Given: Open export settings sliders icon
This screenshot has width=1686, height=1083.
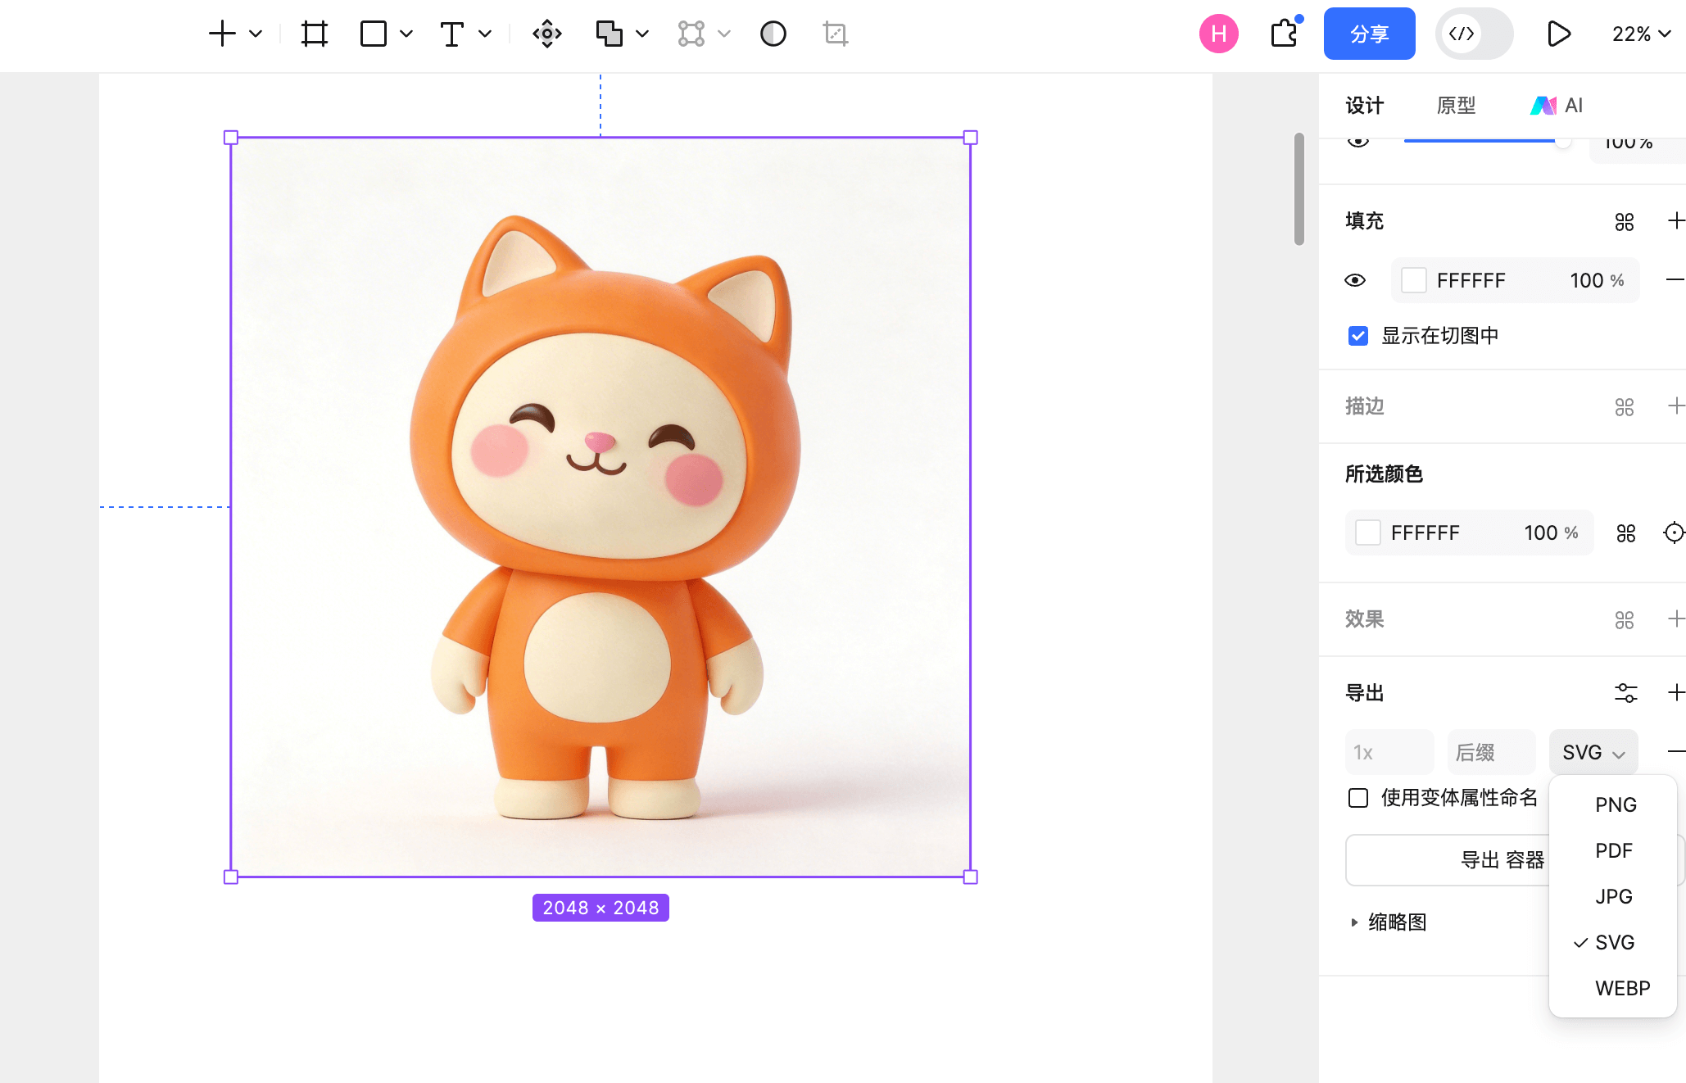Looking at the screenshot, I should 1625,693.
